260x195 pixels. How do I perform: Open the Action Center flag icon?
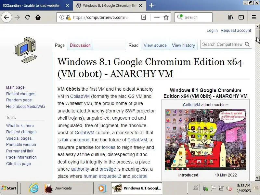(x=213, y=188)
